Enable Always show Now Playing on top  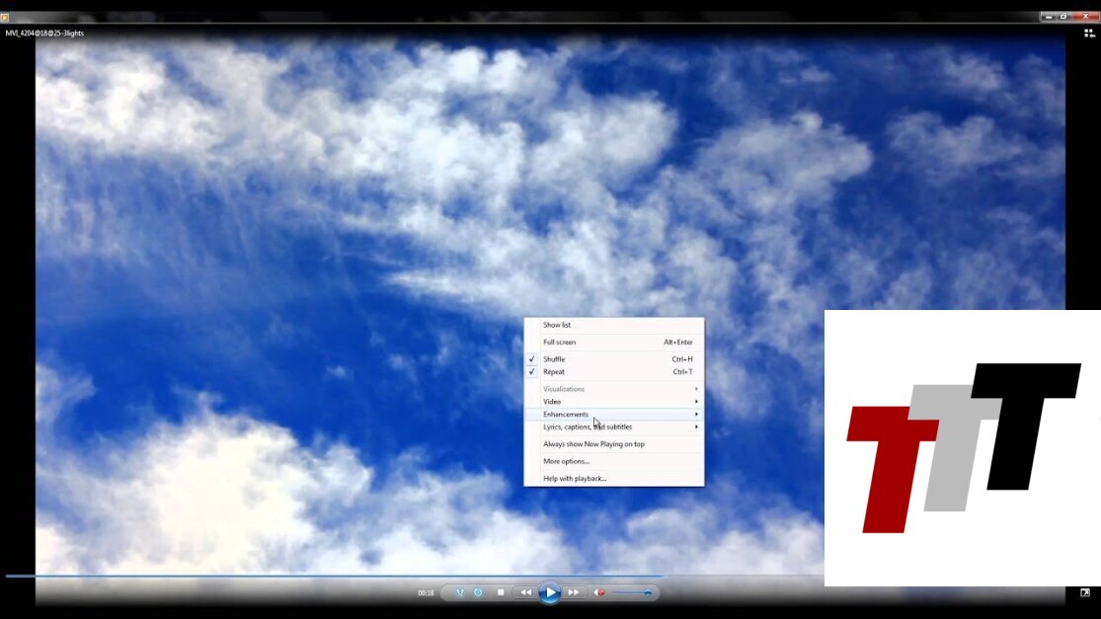[x=593, y=444]
